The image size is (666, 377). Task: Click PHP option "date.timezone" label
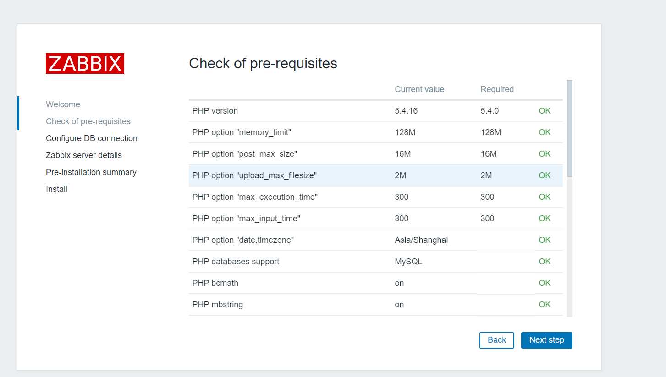[243, 240]
